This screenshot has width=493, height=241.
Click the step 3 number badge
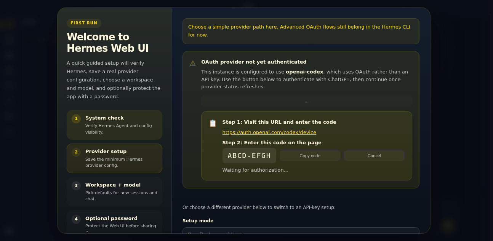pos(76,186)
